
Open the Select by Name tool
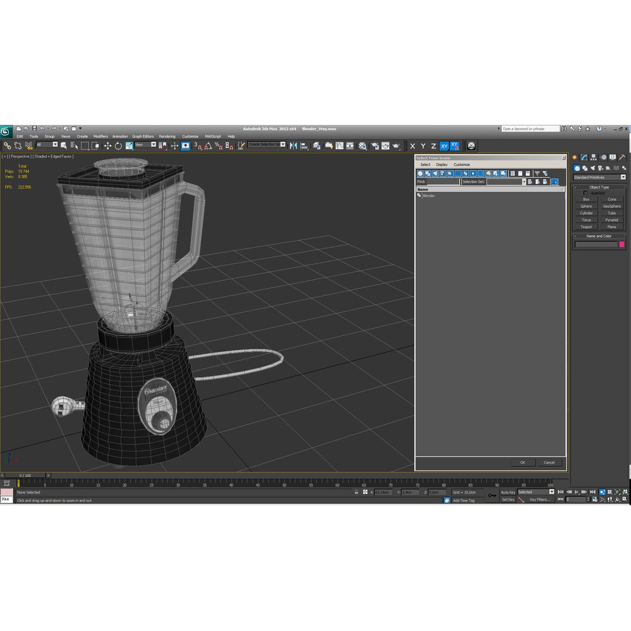tap(74, 145)
